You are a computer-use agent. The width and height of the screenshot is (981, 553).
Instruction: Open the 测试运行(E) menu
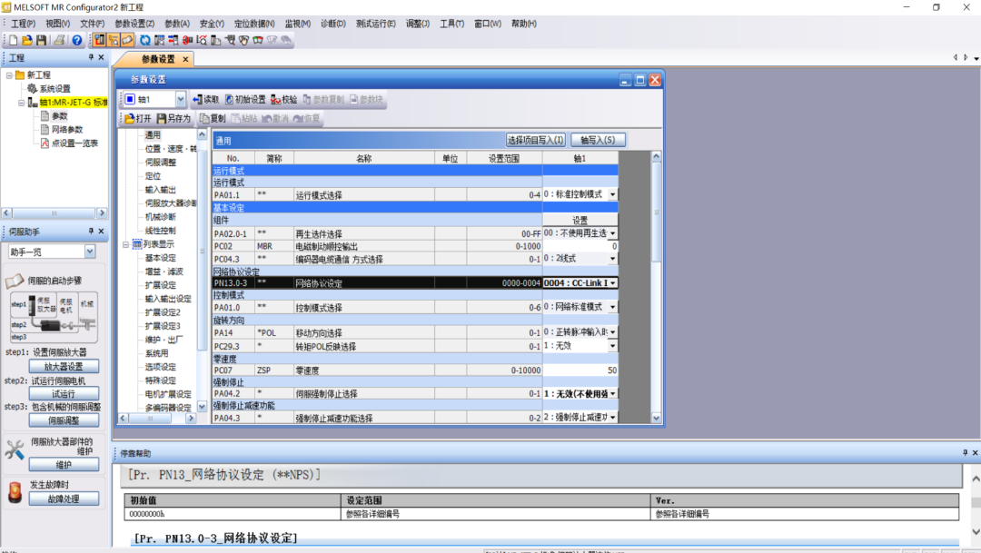(x=375, y=24)
